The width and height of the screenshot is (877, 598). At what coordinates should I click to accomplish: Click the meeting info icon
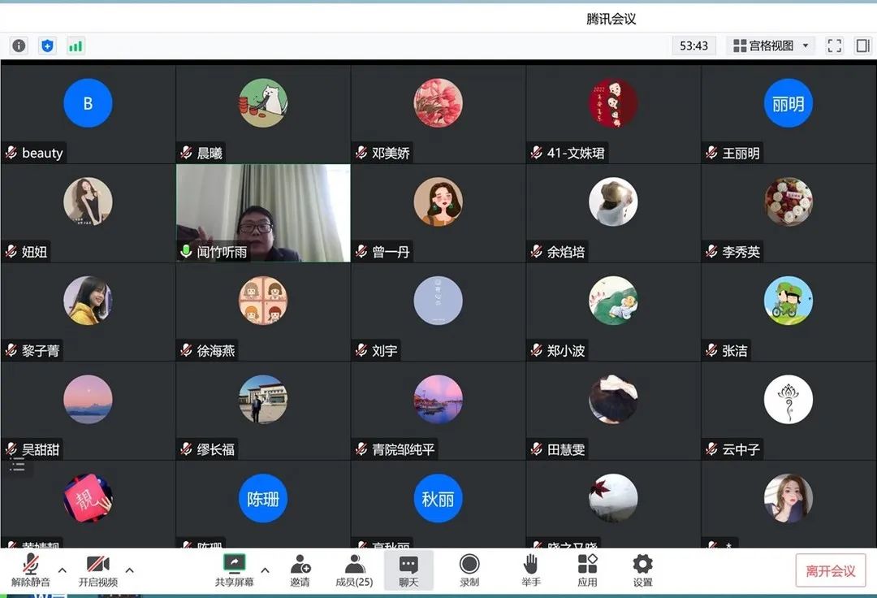point(19,46)
